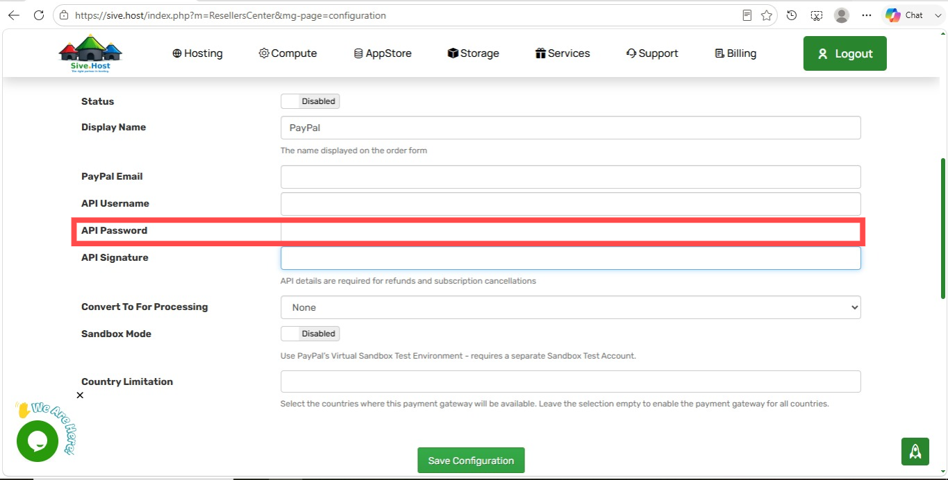The width and height of the screenshot is (948, 480).
Task: Reload the page with refresh icon
Action: (x=39, y=15)
